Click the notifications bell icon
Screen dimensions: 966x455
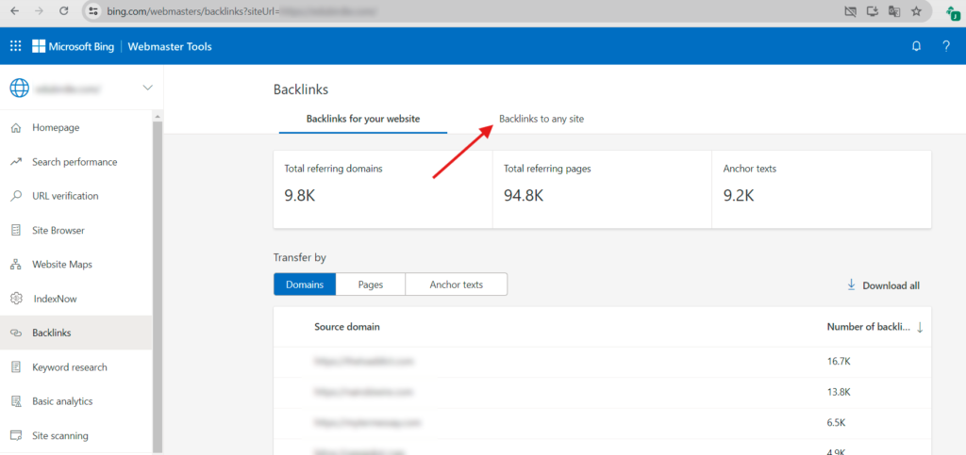click(x=916, y=46)
